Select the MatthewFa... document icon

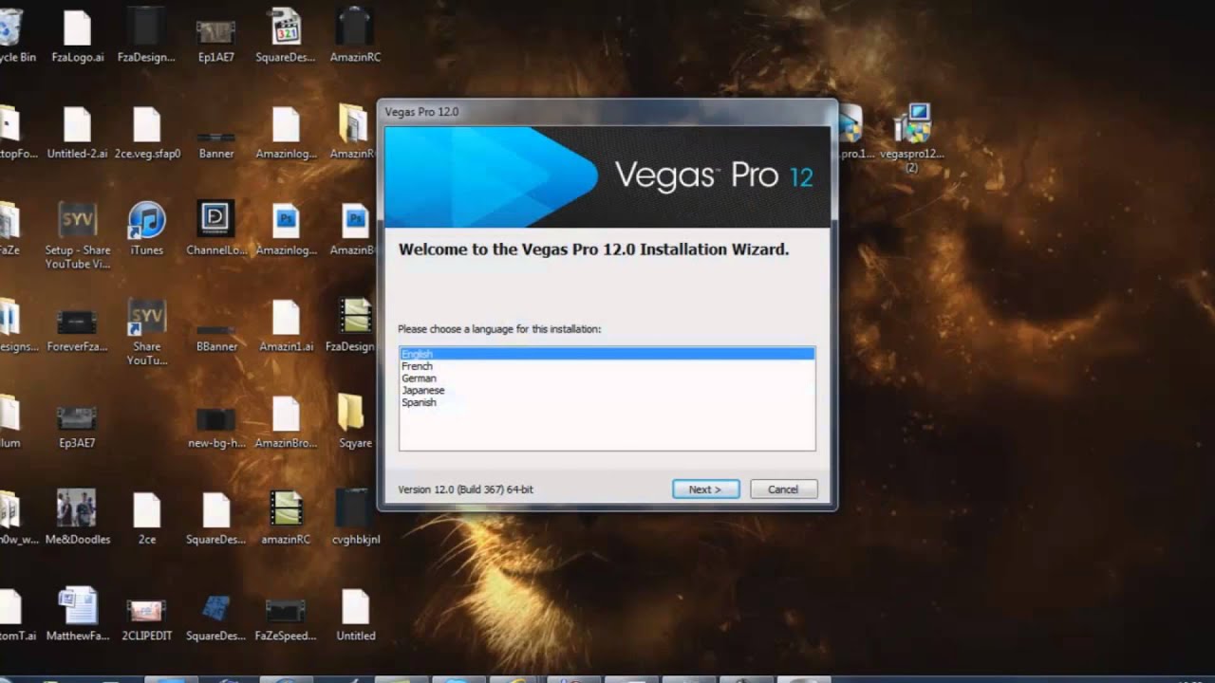pos(78,615)
